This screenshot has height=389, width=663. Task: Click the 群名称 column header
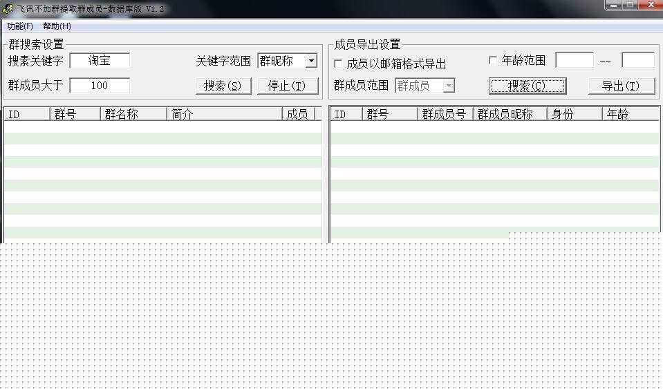click(x=133, y=114)
